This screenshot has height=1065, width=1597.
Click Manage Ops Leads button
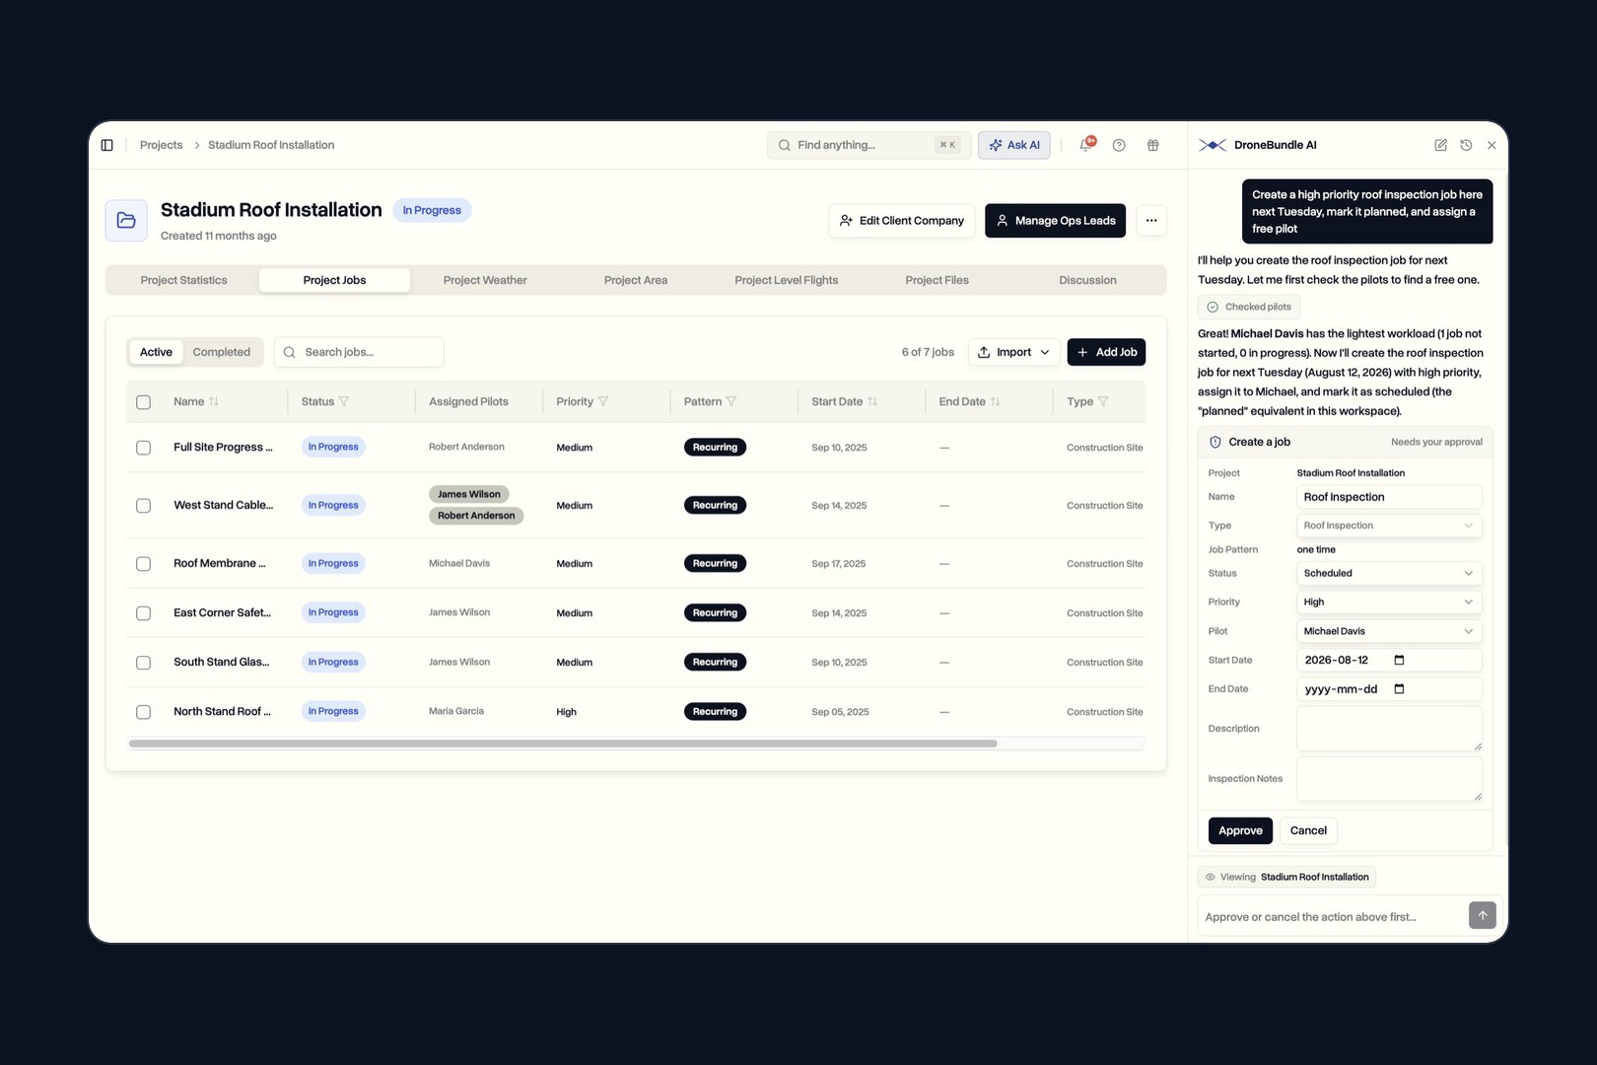[1055, 221]
